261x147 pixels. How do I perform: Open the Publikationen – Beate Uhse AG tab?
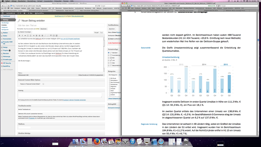coord(65,11)
